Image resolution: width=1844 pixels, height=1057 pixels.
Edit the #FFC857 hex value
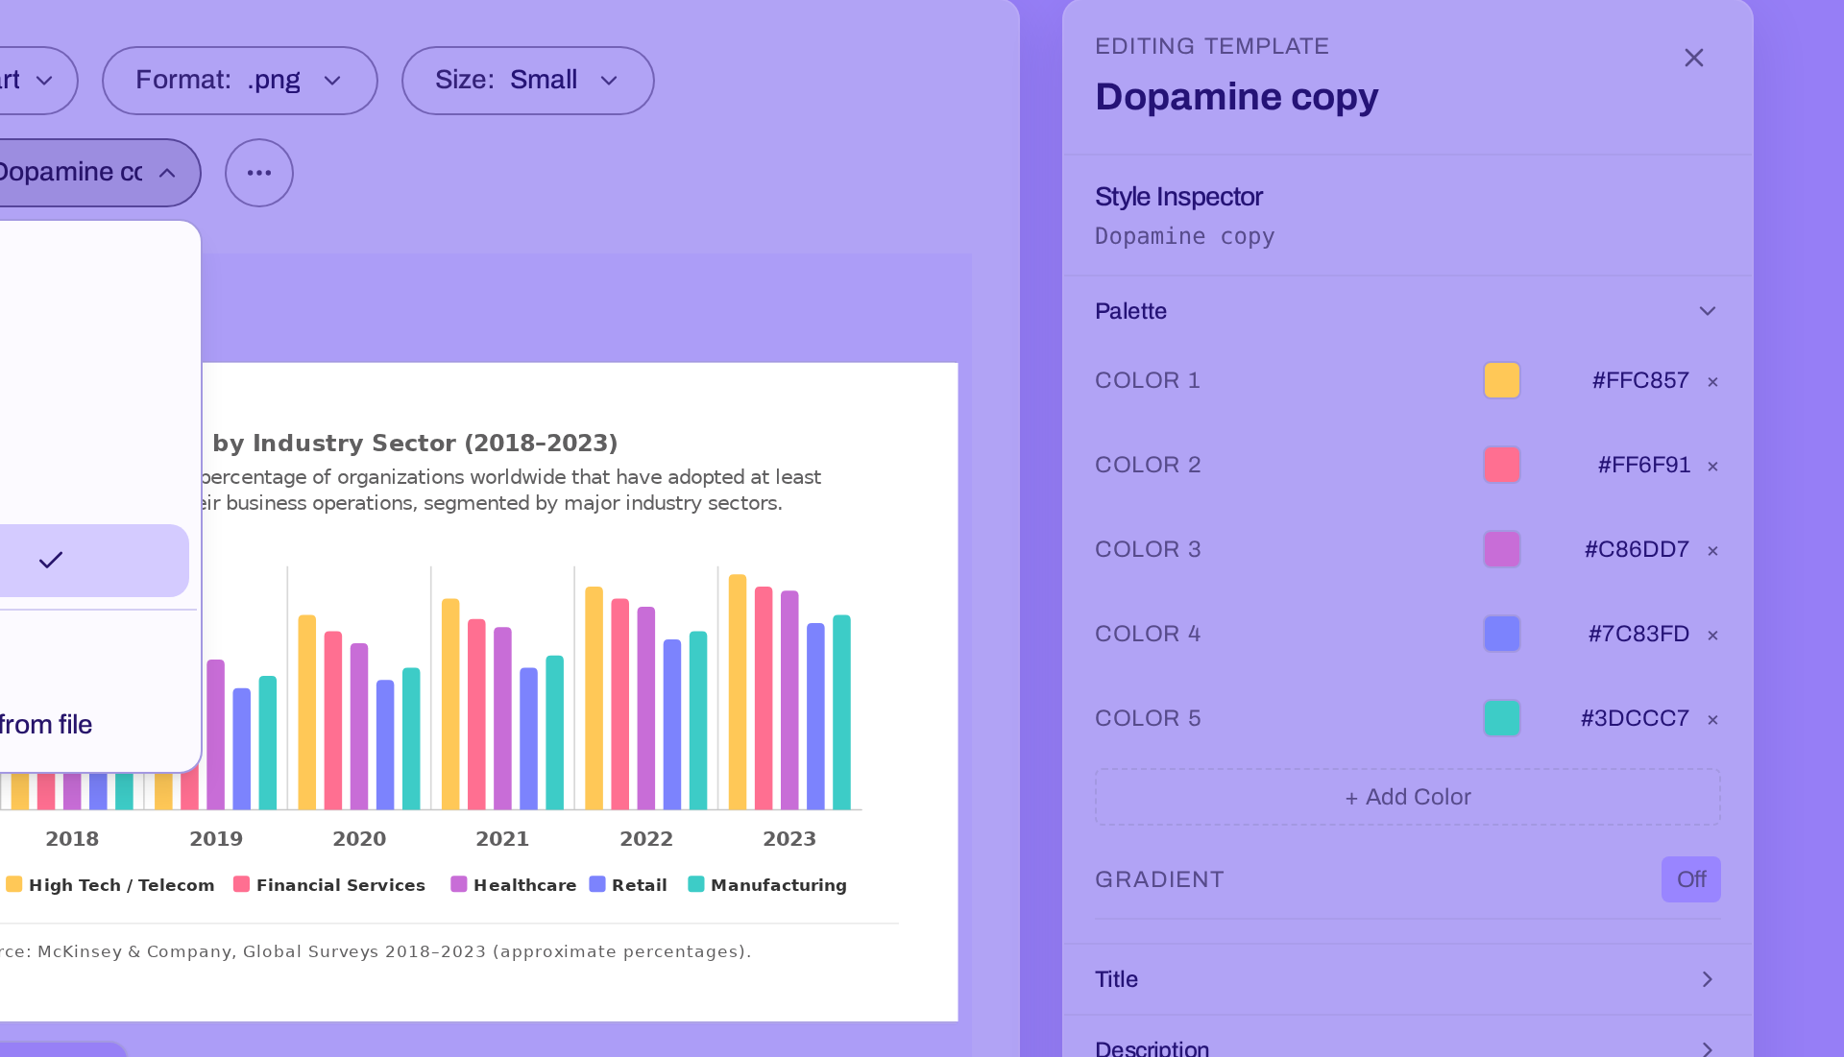1640,380
